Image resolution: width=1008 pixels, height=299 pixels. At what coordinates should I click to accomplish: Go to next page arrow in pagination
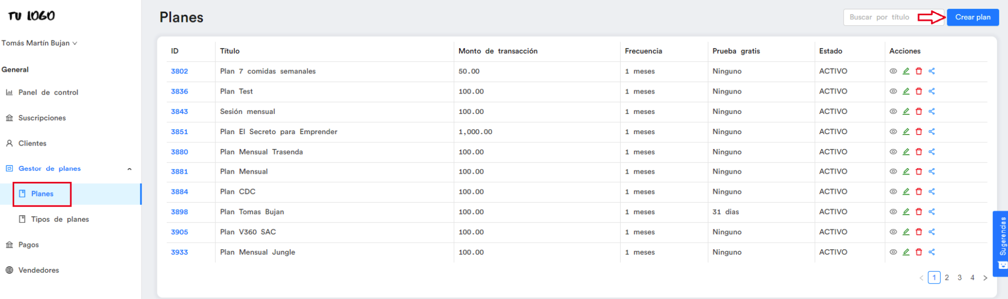click(985, 278)
